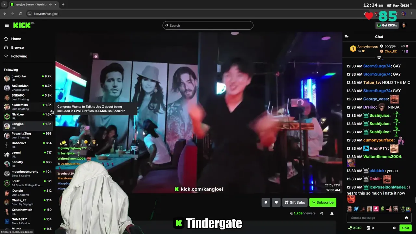Open GANASTY channel in Following list
Image resolution: width=416 pixels, height=234 pixels.
tap(28, 221)
